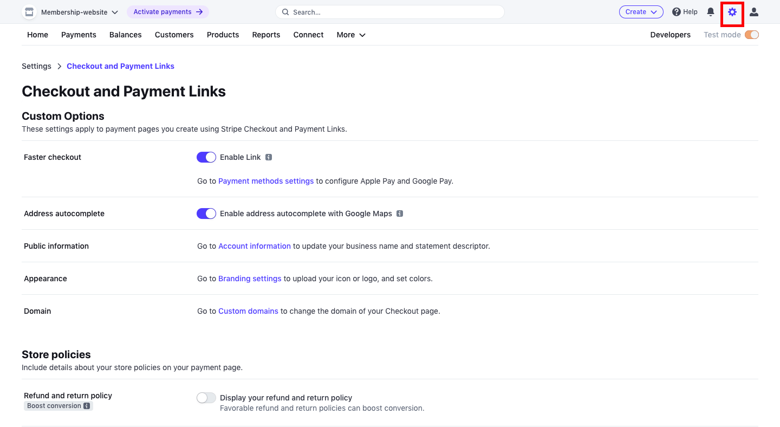Switch off Test mode toggle
The image size is (780, 427).
click(x=752, y=35)
